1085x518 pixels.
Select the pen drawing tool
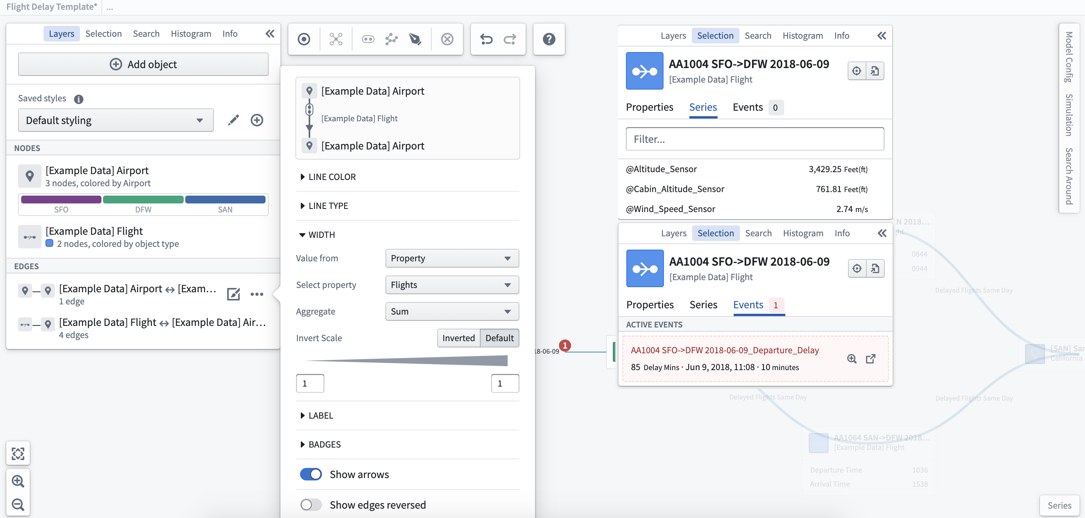415,39
